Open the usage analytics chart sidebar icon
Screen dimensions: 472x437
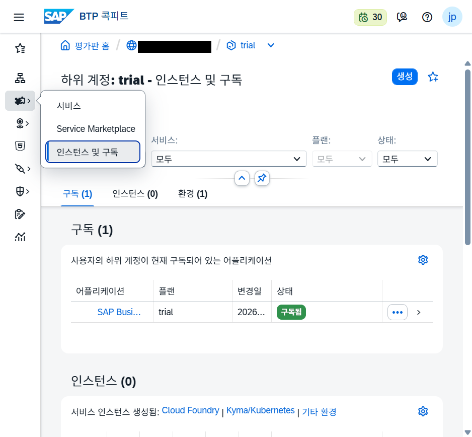click(20, 237)
